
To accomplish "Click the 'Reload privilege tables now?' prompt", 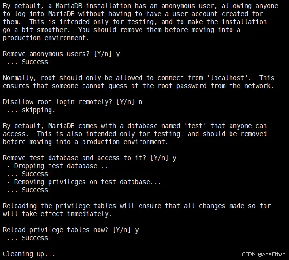I will point(71,230).
